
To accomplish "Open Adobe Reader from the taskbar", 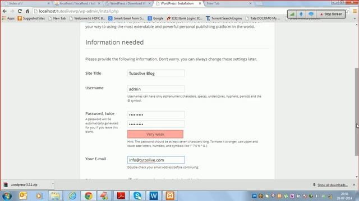I will [121, 196].
